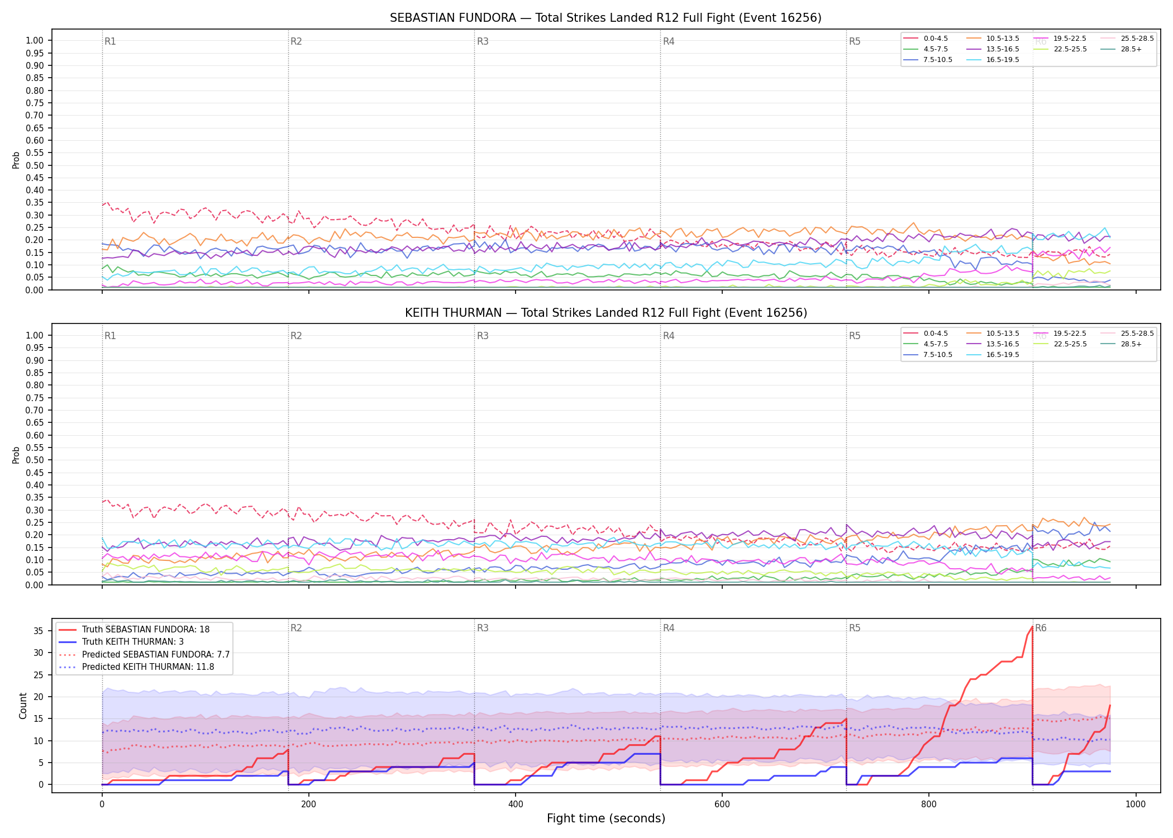Image resolution: width=1173 pixels, height=838 pixels.
Task: Click the 0.0-4.5 legend entry in Fundora chart
Action: click(x=926, y=39)
